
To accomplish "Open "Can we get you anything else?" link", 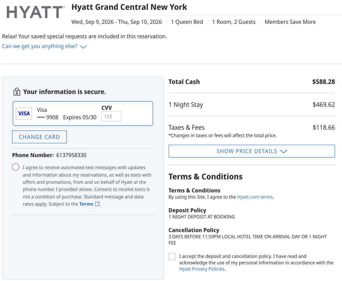I will pos(40,46).
